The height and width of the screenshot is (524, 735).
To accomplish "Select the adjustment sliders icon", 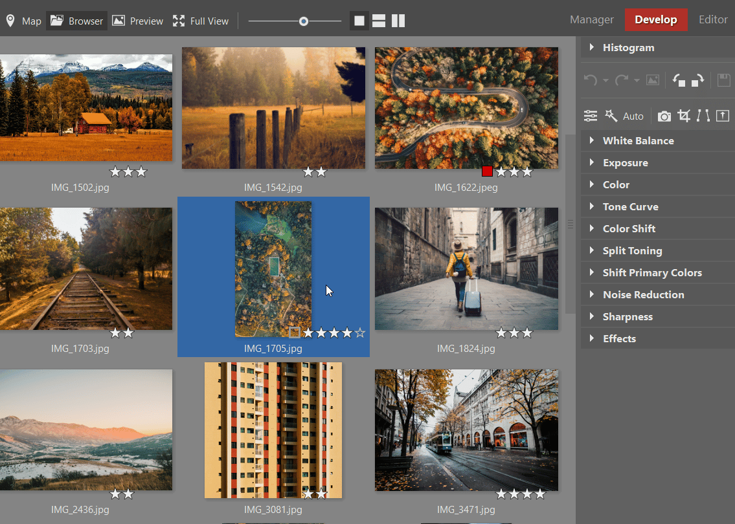I will [x=590, y=115].
